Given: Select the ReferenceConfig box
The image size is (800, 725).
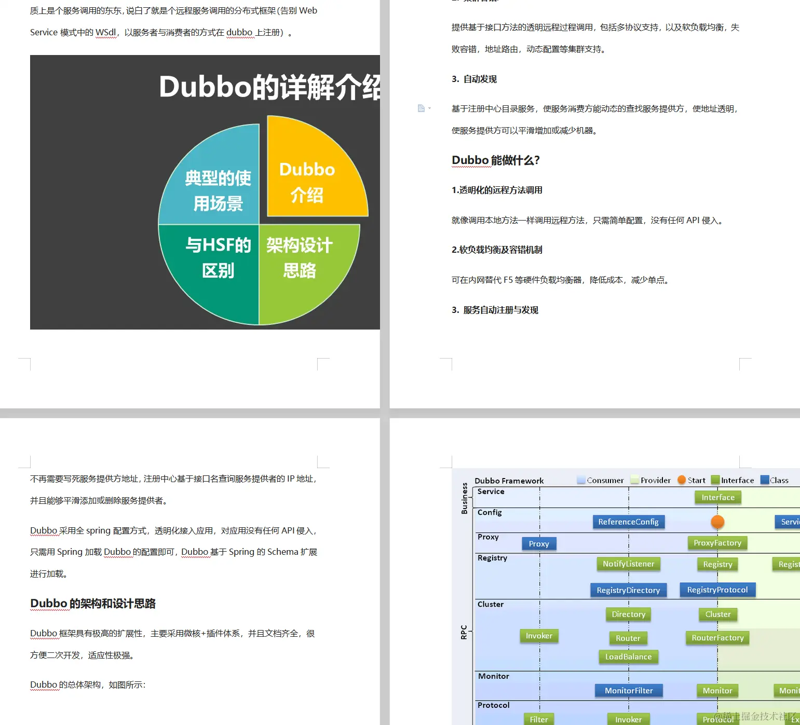Looking at the screenshot, I should (628, 522).
